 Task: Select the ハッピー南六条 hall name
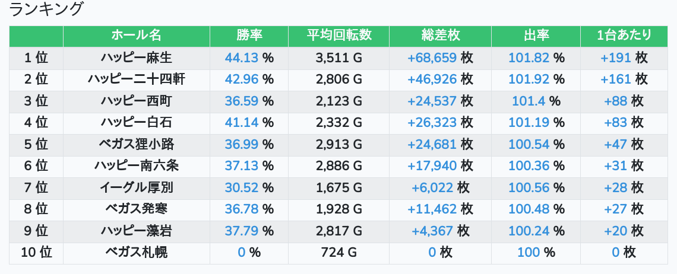point(136,165)
